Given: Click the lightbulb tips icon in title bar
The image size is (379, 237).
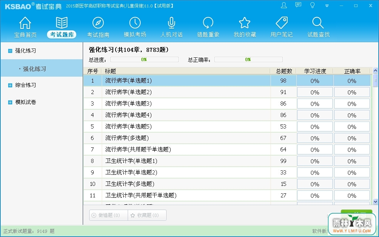Looking at the screenshot, I should [x=312, y=5].
